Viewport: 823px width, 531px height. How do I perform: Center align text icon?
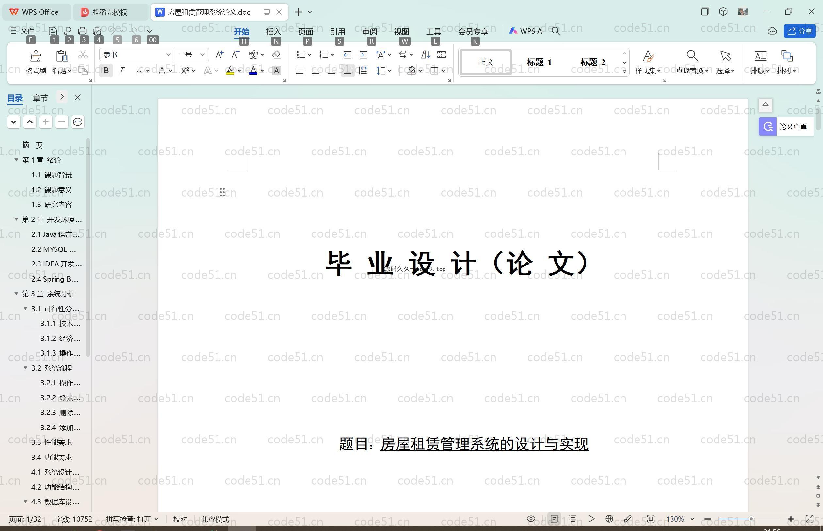click(315, 71)
